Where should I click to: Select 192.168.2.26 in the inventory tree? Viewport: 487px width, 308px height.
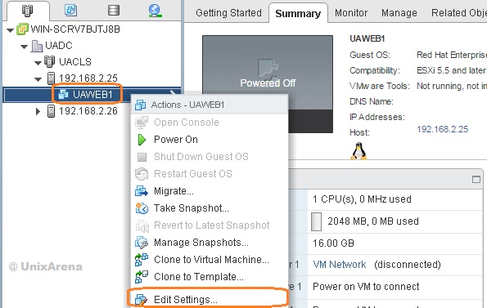click(88, 111)
